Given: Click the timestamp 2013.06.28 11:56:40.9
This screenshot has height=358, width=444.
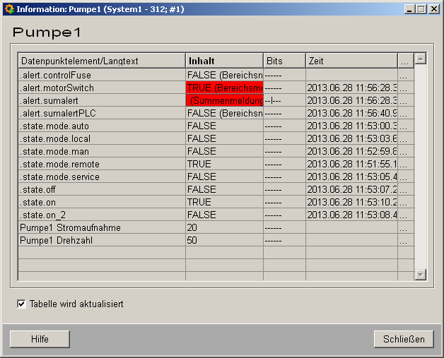Looking at the screenshot, I should click(352, 113).
